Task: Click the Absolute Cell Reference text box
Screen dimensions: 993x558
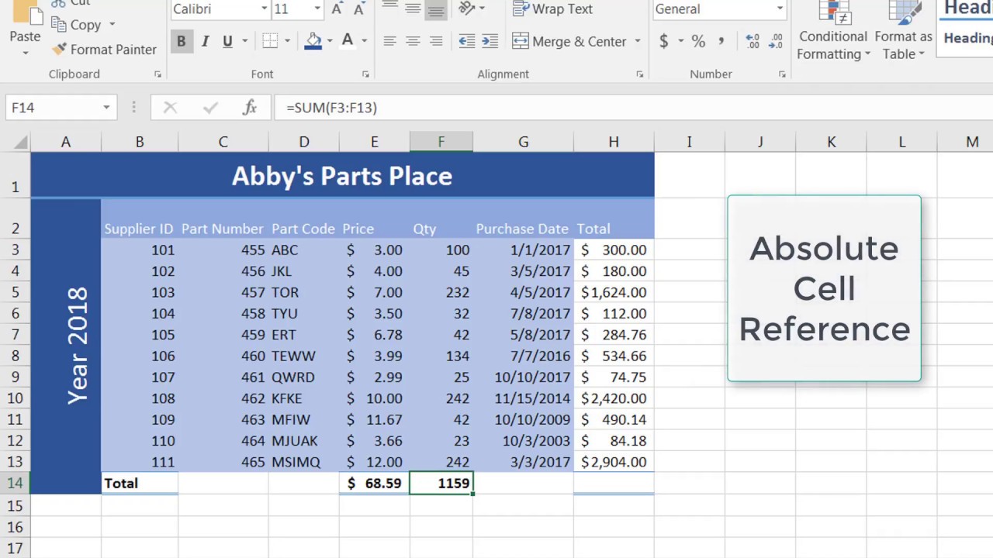Action: [825, 288]
